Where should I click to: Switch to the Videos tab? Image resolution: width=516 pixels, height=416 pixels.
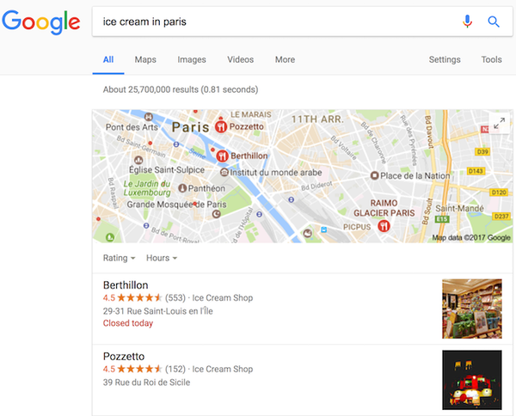240,59
